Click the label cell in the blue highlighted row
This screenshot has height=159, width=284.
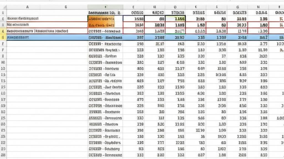[x=105, y=37]
